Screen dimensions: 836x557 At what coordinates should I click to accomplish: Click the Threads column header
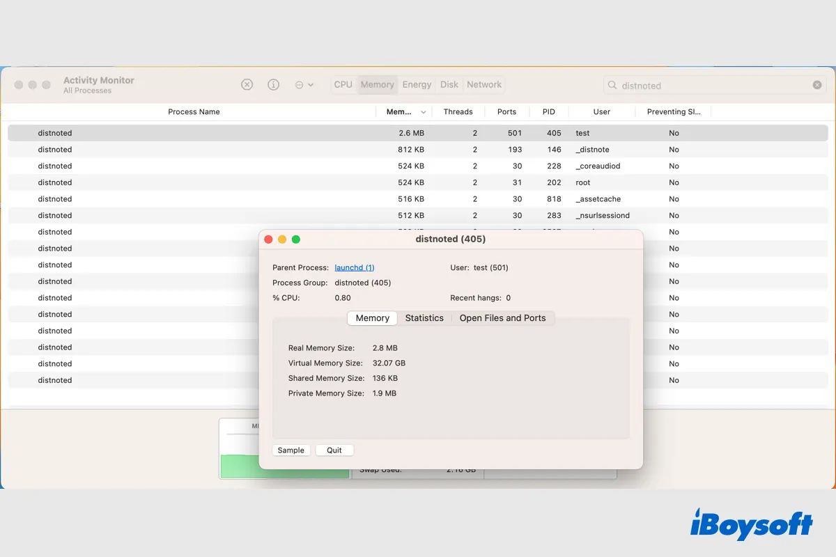coord(458,111)
